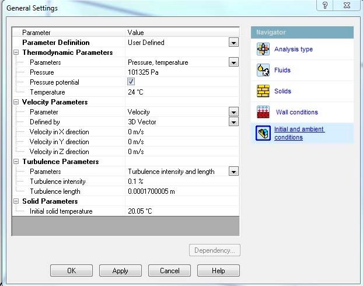Edit the Turbulence intensity value 0.1 %
Screen dimensions: 363x286
point(182,182)
